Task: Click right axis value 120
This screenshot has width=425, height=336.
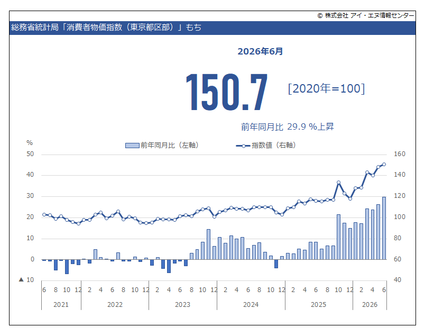Action: point(400,196)
